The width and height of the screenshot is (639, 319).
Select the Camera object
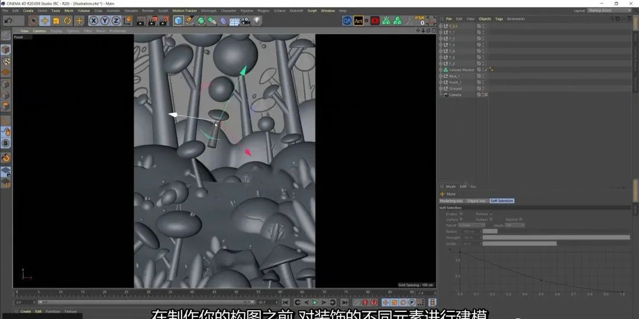455,95
